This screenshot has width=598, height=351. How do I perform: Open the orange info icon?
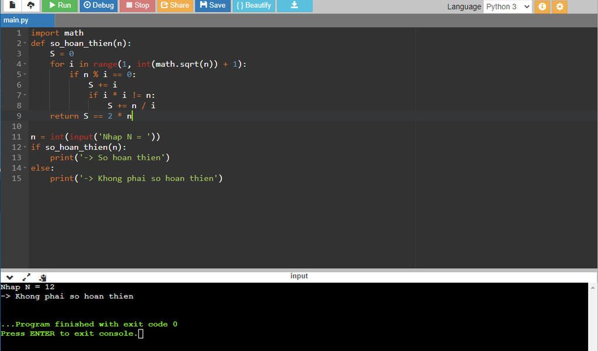[542, 6]
